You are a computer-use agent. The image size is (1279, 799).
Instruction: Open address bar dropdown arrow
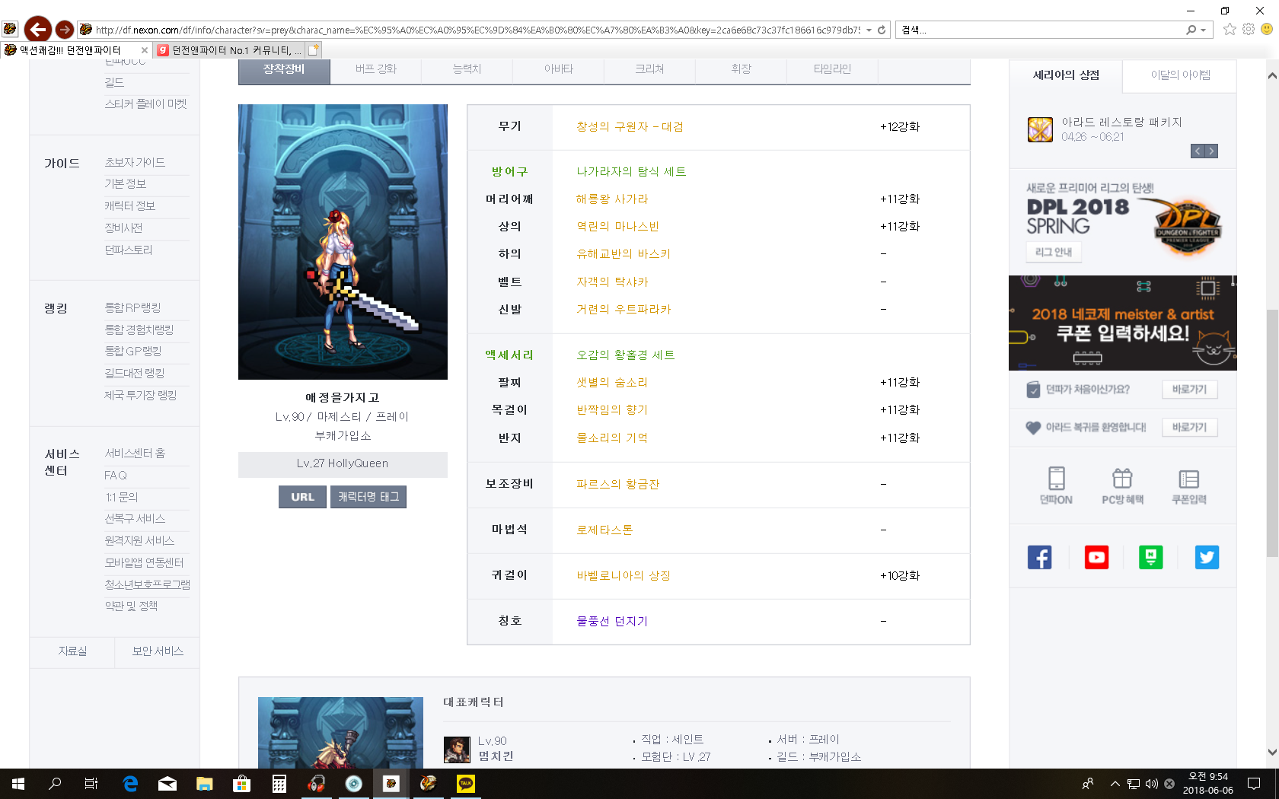[x=869, y=30]
